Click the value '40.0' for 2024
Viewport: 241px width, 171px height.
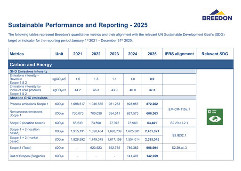[x=133, y=90]
